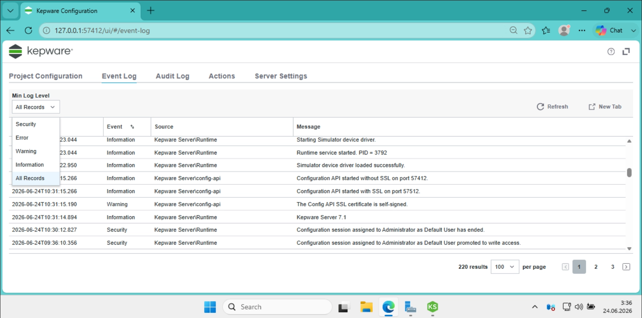Click the timestamp 2026-06-24T09:36:10.356
This screenshot has height=318, width=642.
[x=44, y=243]
